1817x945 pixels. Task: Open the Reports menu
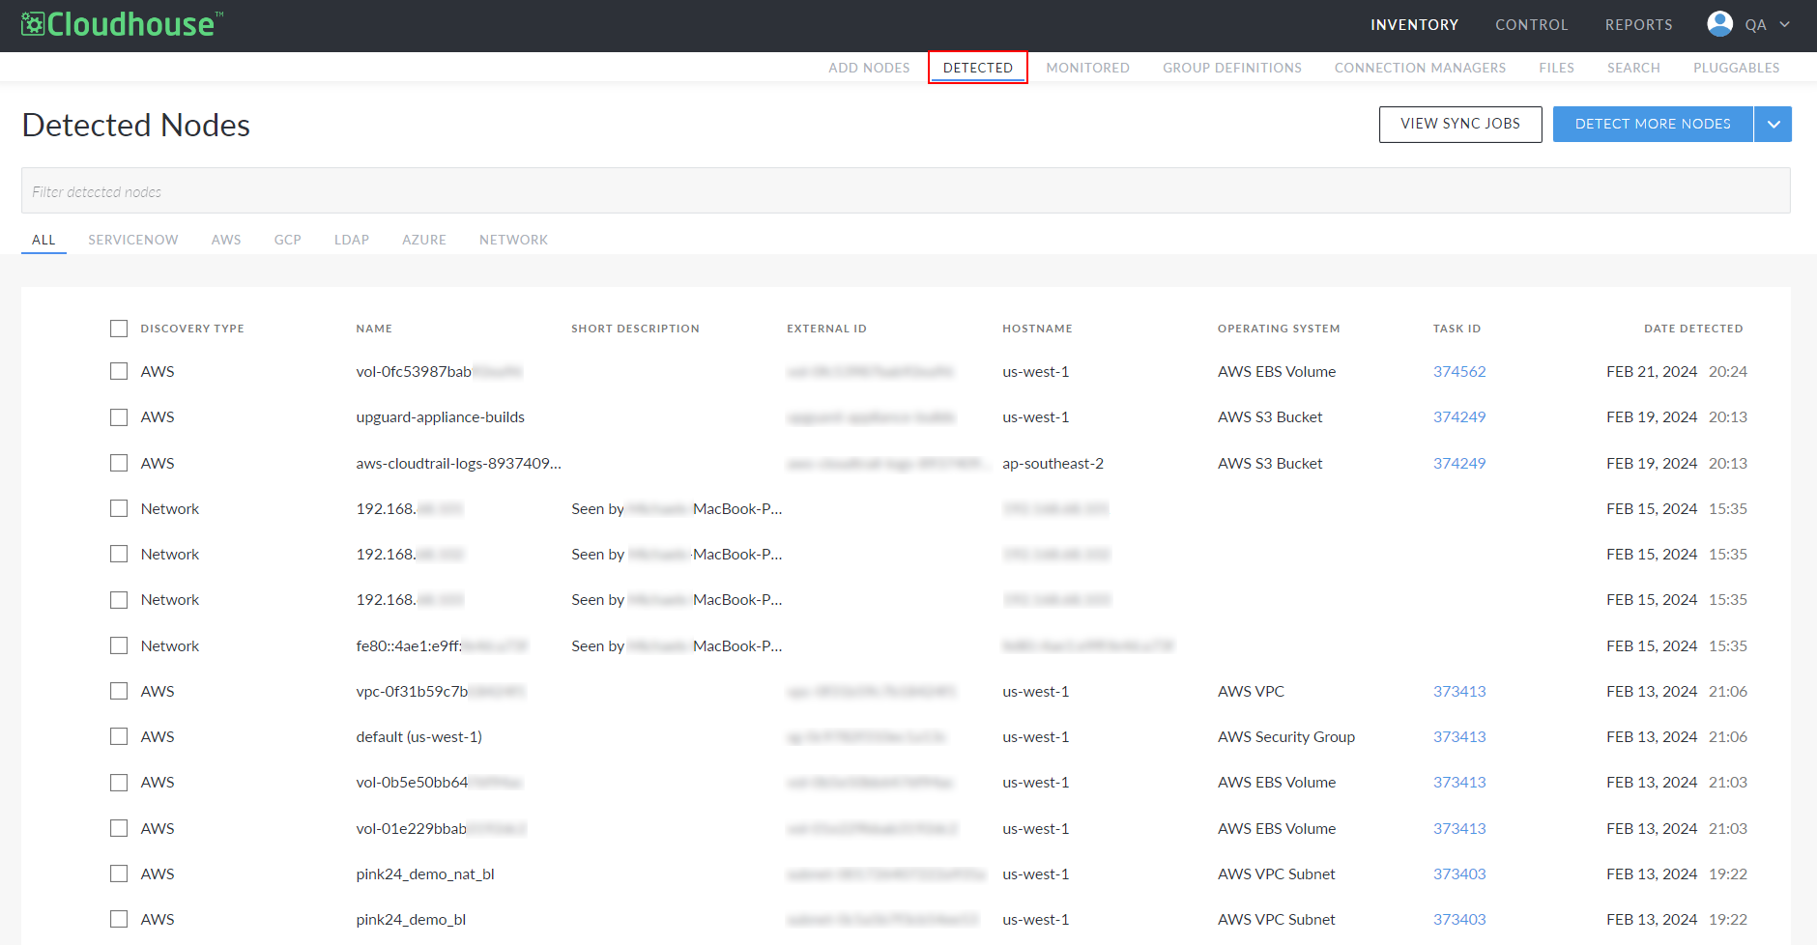[x=1638, y=25]
